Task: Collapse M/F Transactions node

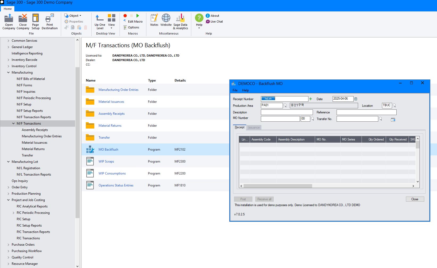Action: (x=14, y=124)
